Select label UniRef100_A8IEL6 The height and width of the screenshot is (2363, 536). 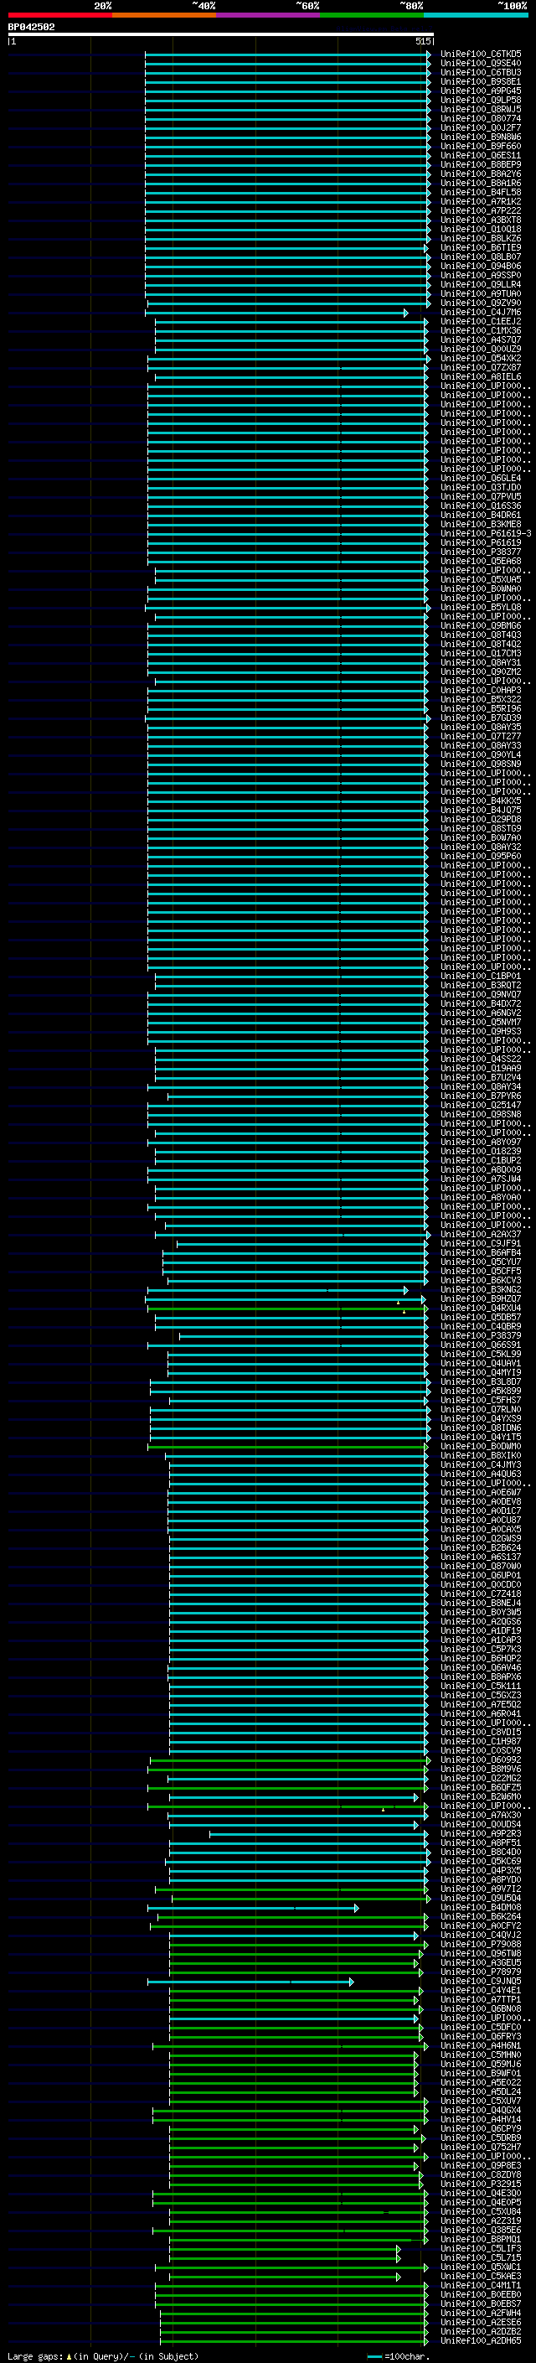pyautogui.click(x=480, y=376)
